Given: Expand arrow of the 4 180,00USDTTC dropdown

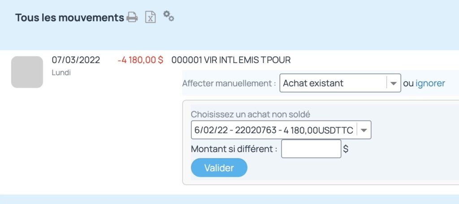Looking at the screenshot, I should [x=364, y=130].
